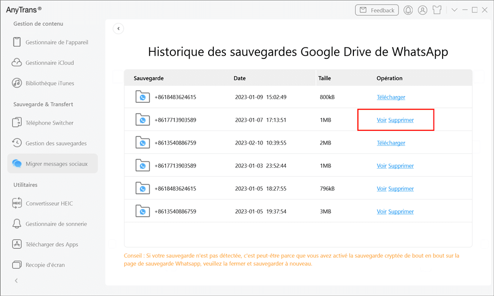Click backup folder icon for the 3MB backup
This screenshot has height=296, width=494.
[143, 211]
